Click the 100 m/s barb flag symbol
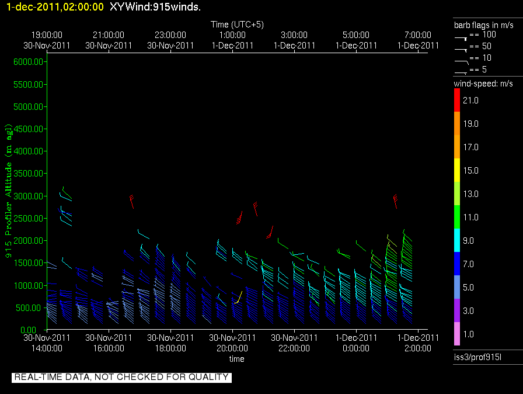Image resolution: width=523 pixels, height=394 pixels. [x=461, y=39]
